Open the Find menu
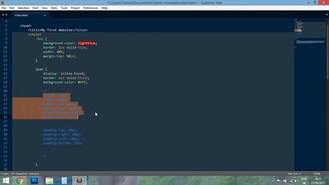 (x=35, y=8)
